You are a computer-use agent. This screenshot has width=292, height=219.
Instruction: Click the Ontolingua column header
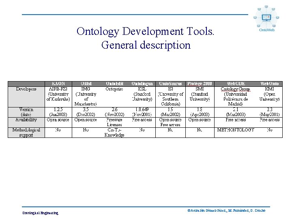click(142, 84)
